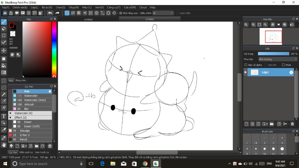Click the rainbow hue slider bar

point(54,49)
